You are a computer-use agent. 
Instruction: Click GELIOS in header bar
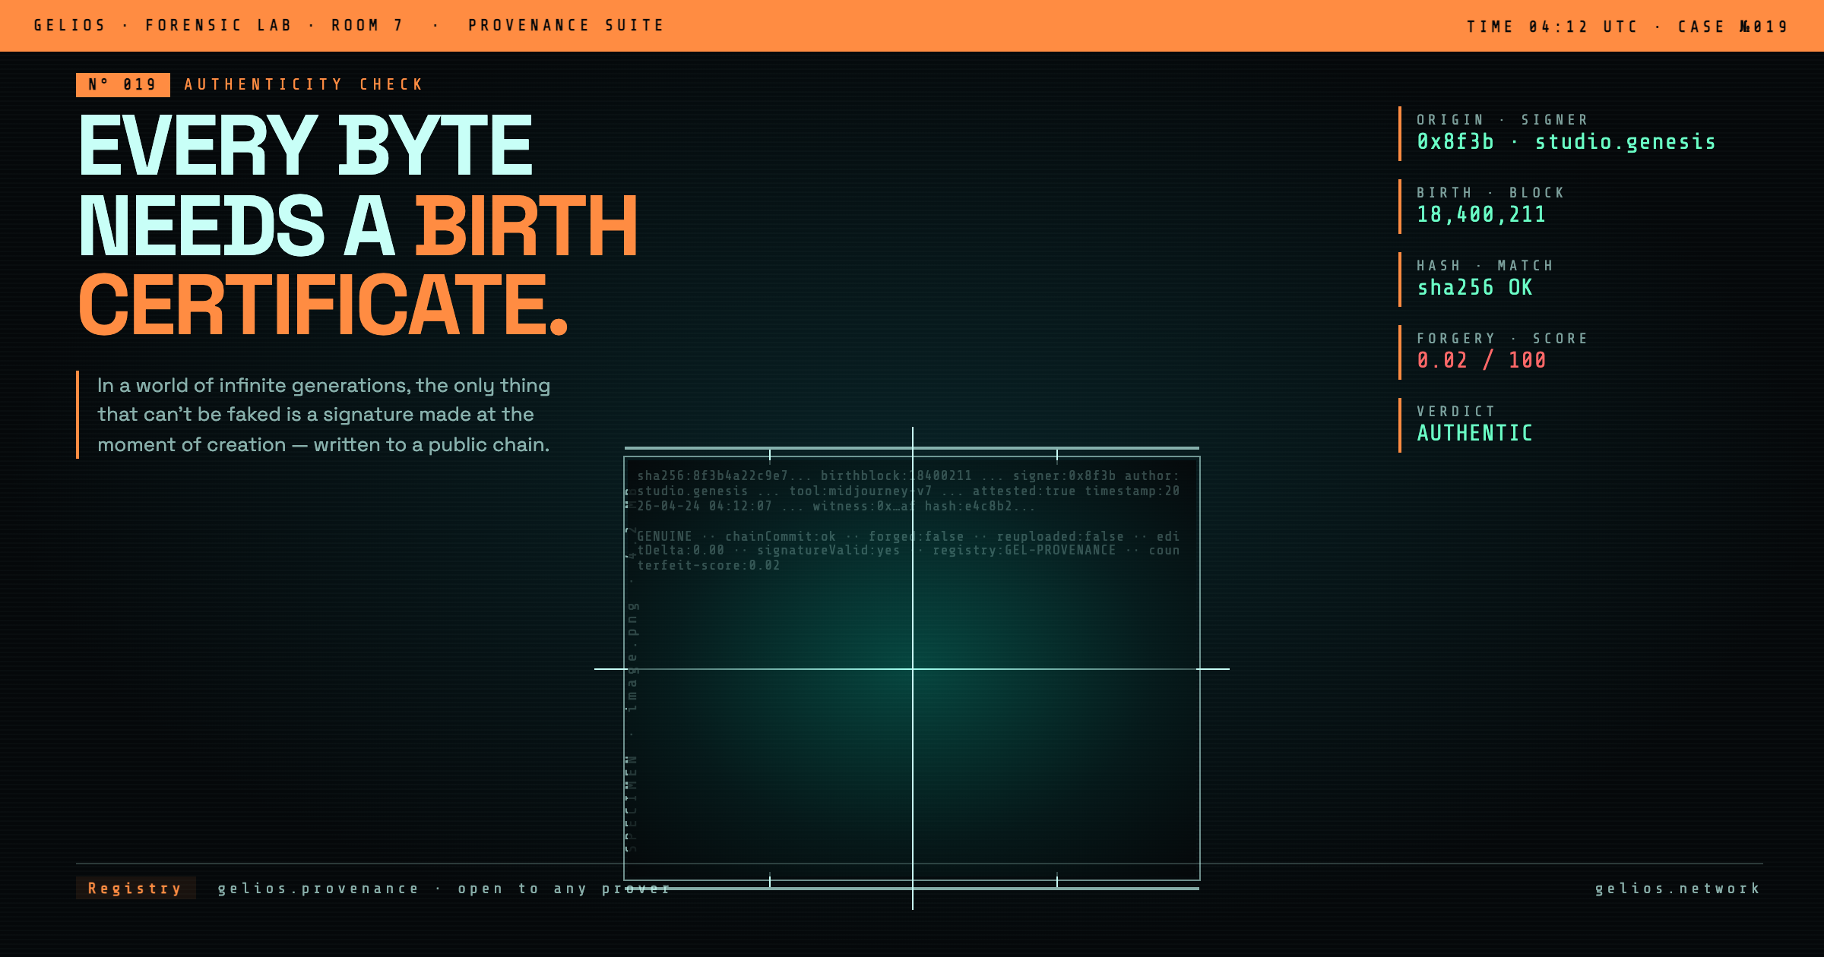[70, 26]
